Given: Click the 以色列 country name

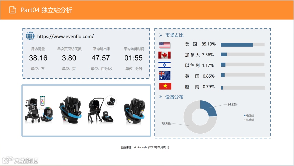Looking at the screenshot, I should point(192,65).
